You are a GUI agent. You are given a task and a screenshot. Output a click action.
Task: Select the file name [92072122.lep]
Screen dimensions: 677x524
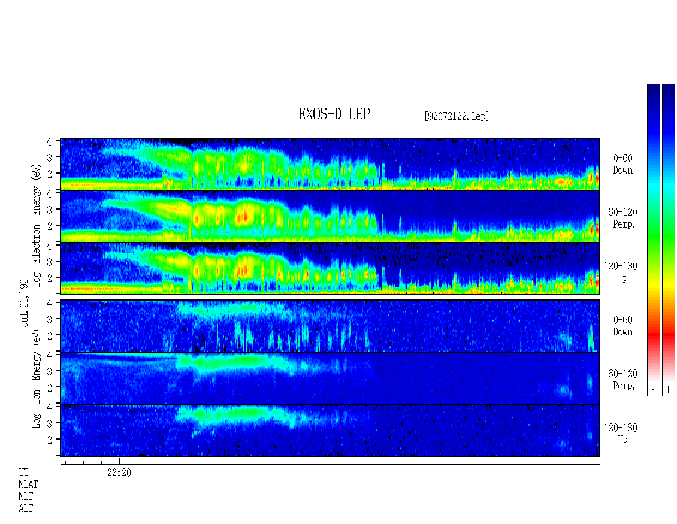[457, 116]
